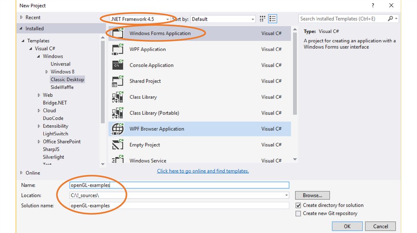The height and width of the screenshot is (233, 417).
Task: Collapse the Windows tree node
Action: pos(39,56)
